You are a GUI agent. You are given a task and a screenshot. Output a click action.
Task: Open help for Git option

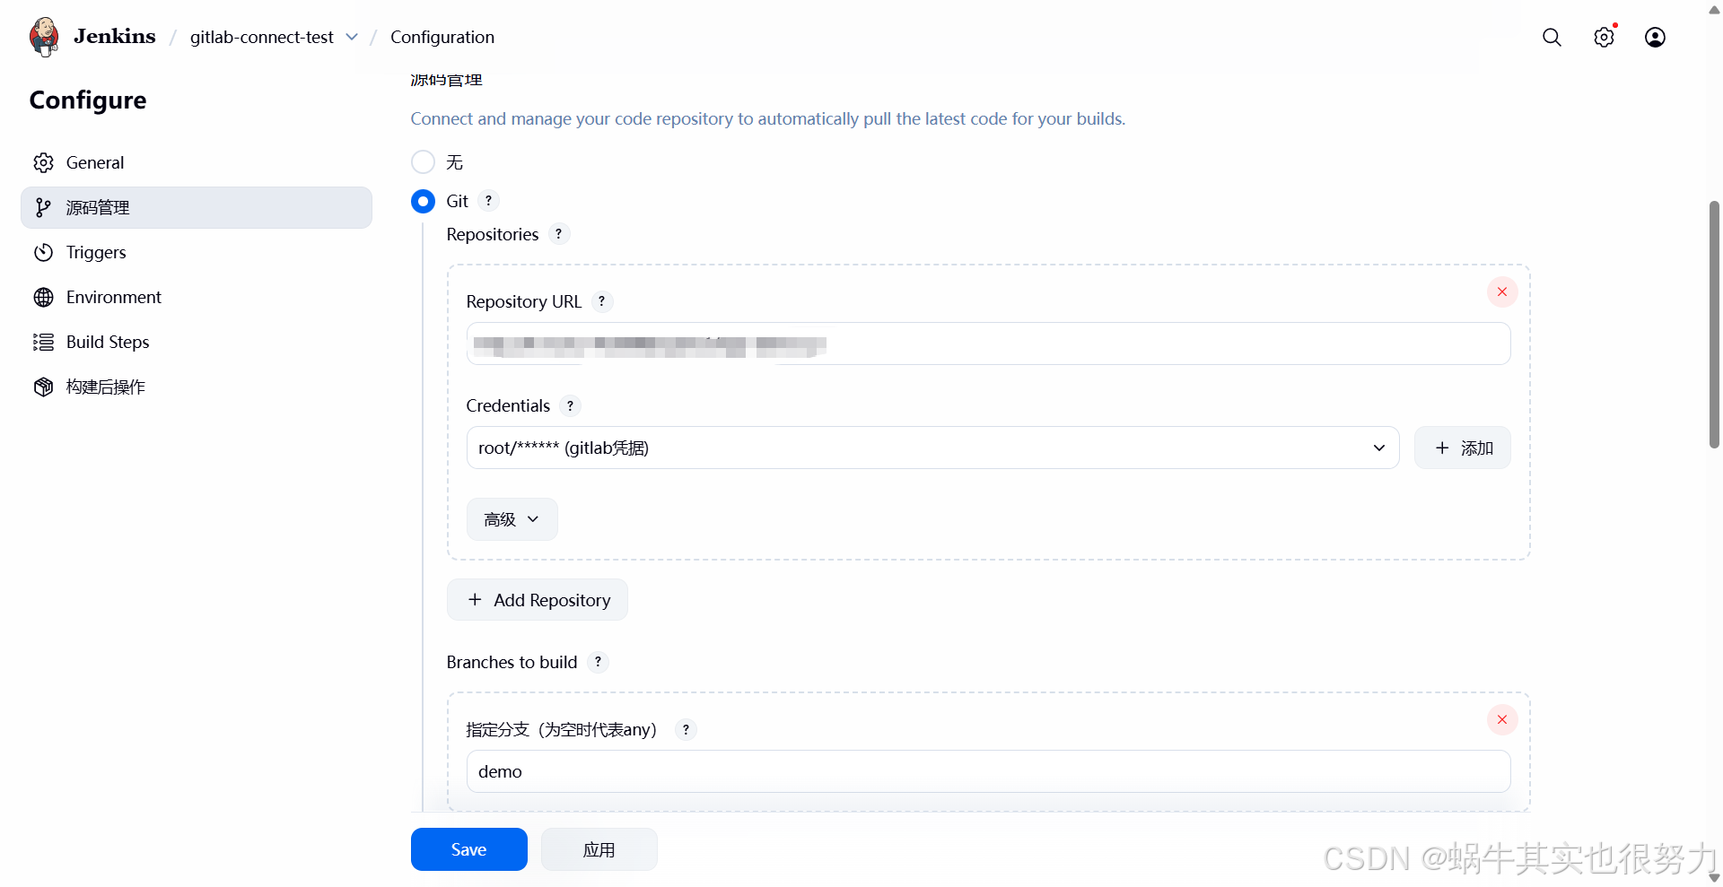tap(488, 201)
